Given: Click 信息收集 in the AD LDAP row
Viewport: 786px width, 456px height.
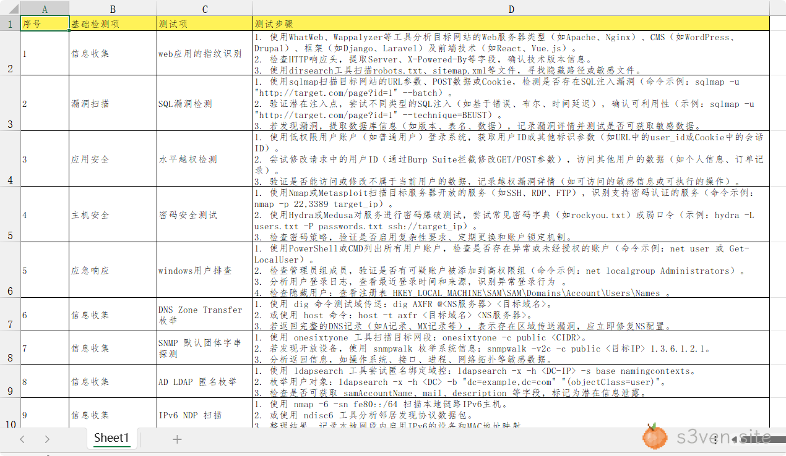Looking at the screenshot, I should point(113,381).
